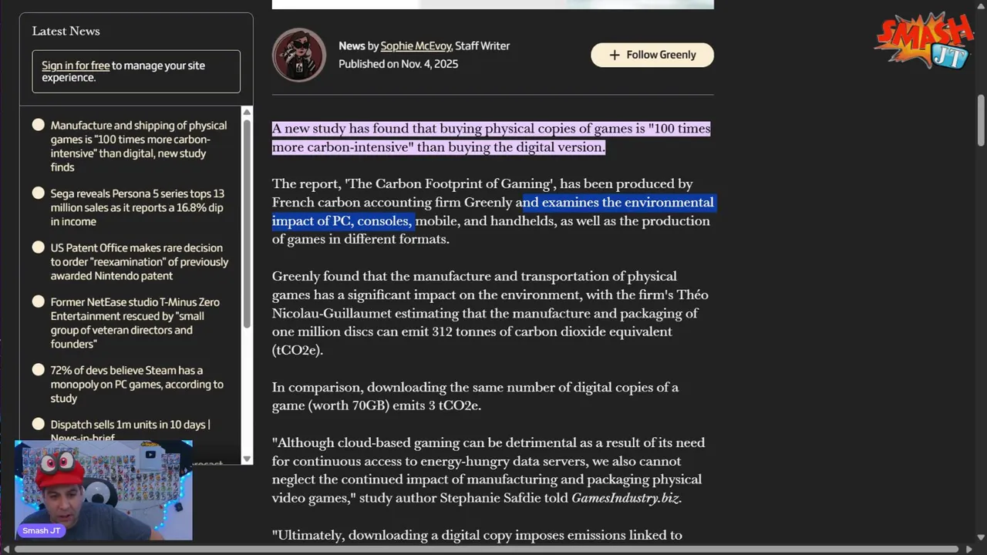
Task: Click the vertical page scrollbar thumb
Action: click(x=981, y=119)
